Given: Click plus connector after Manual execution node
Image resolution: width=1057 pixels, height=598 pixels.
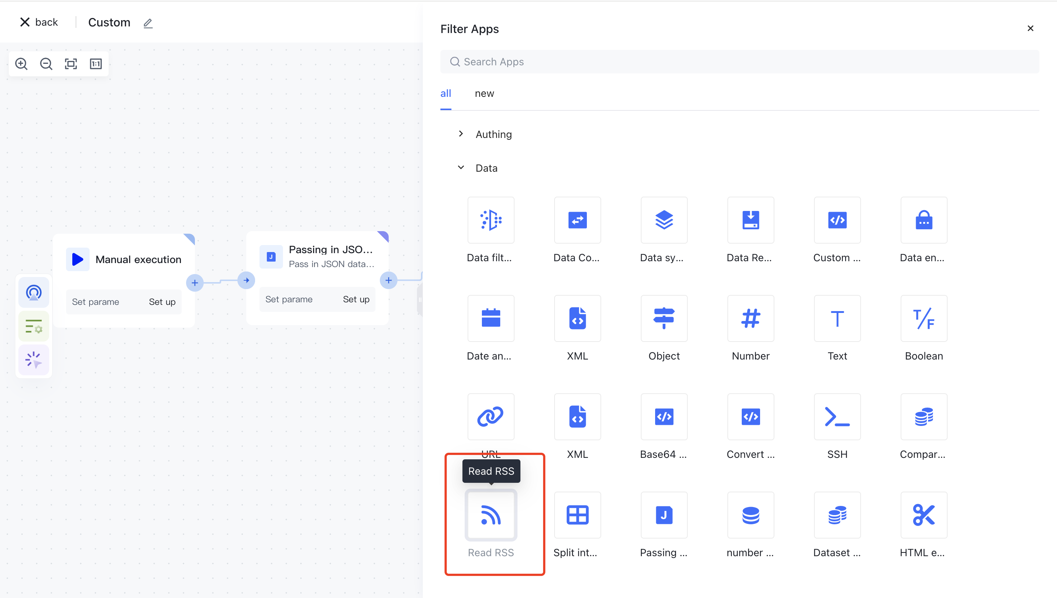Looking at the screenshot, I should coord(195,282).
